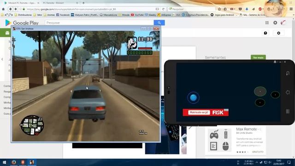The width and height of the screenshot is (295, 166).
Task: Open Firefox downloads arrow icon
Action: click(x=247, y=9)
